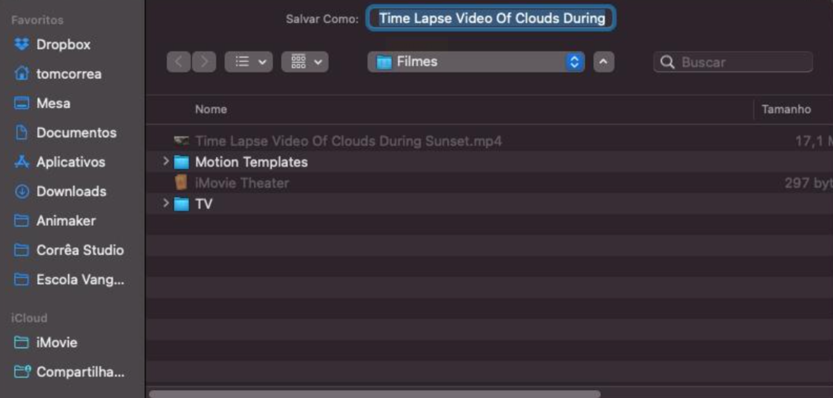Viewport: 833px width, 398px height.
Task: Open the item grouping dropdown
Action: [x=305, y=62]
